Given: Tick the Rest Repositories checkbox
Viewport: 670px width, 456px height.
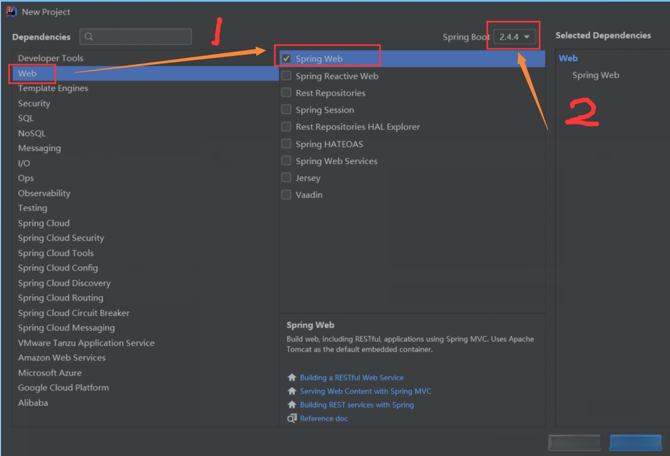Looking at the screenshot, I should pos(287,93).
